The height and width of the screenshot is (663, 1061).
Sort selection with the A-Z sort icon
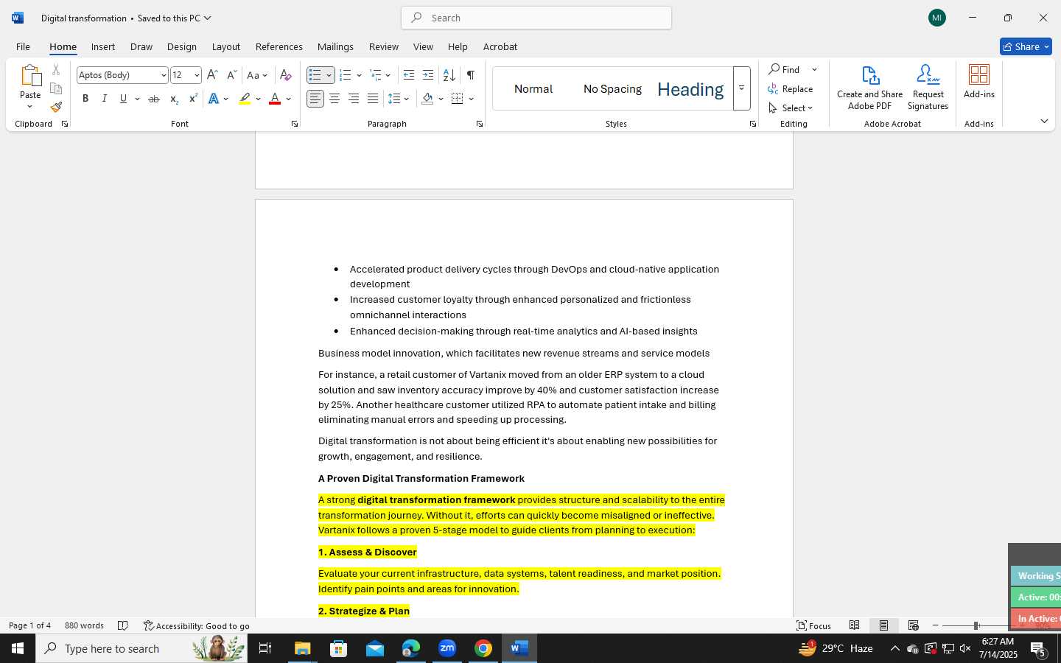point(449,75)
